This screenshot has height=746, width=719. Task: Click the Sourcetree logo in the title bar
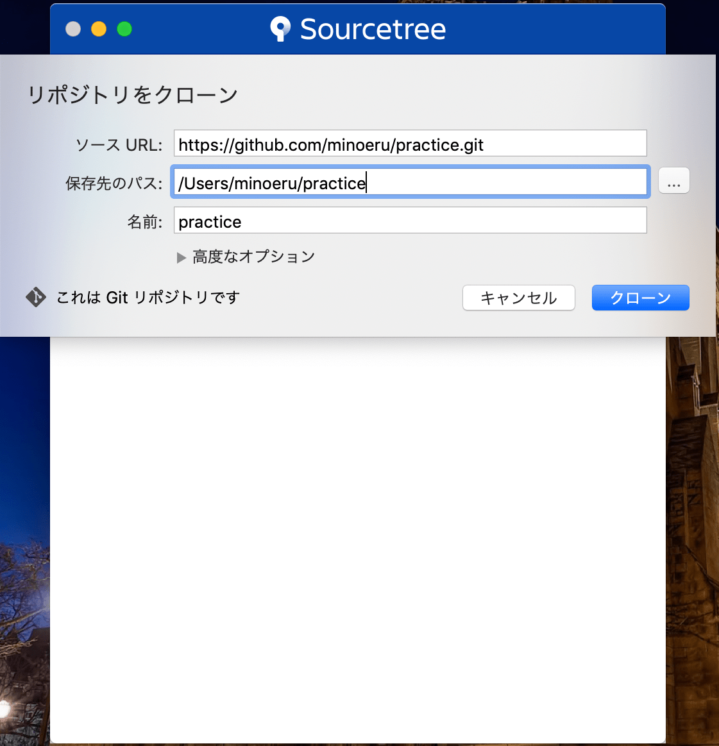point(280,28)
